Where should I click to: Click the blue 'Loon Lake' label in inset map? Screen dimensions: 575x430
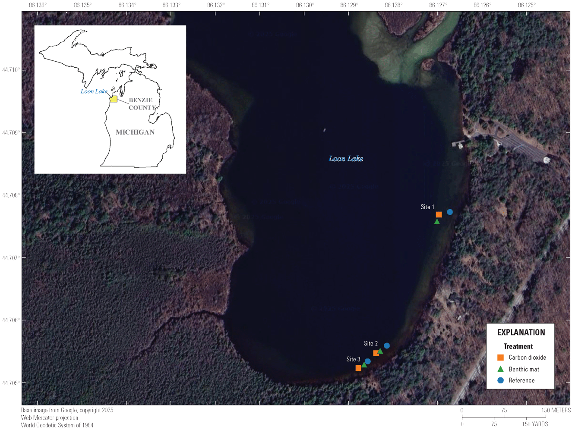point(94,91)
